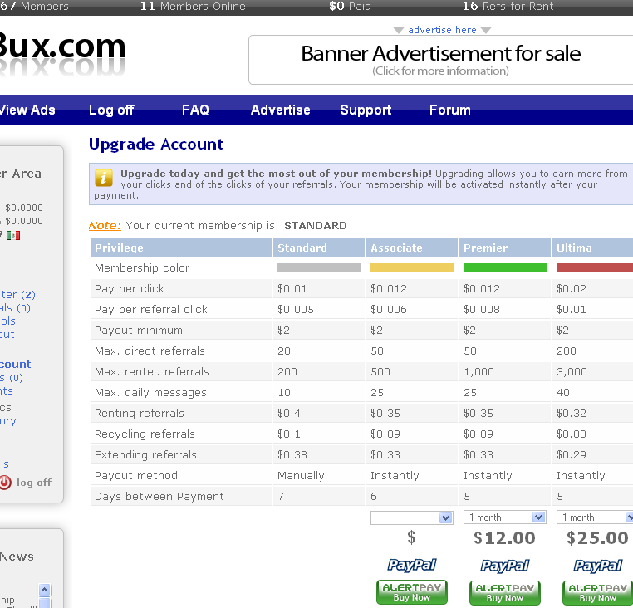Click the red log off power icon
This screenshot has height=608, width=633.
pyautogui.click(x=5, y=483)
